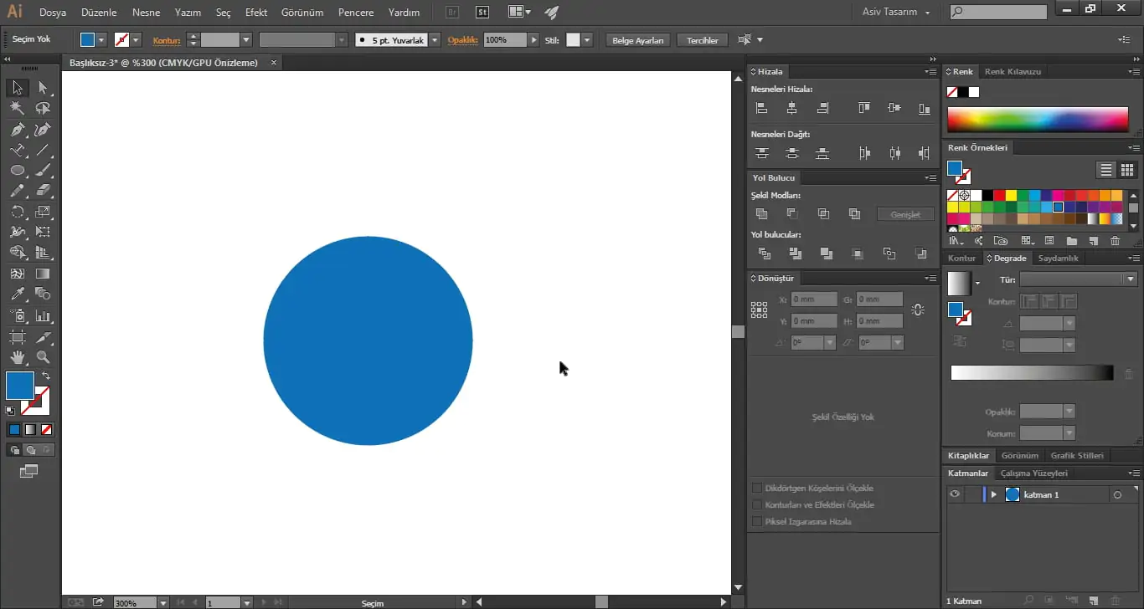Select the Pen tool
1144x609 pixels.
(15, 129)
